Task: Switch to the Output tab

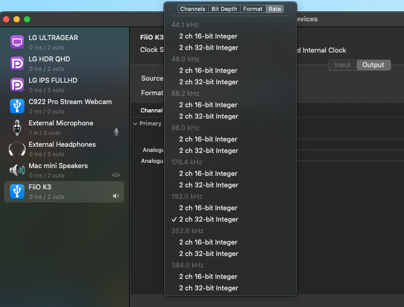Action: [373, 65]
